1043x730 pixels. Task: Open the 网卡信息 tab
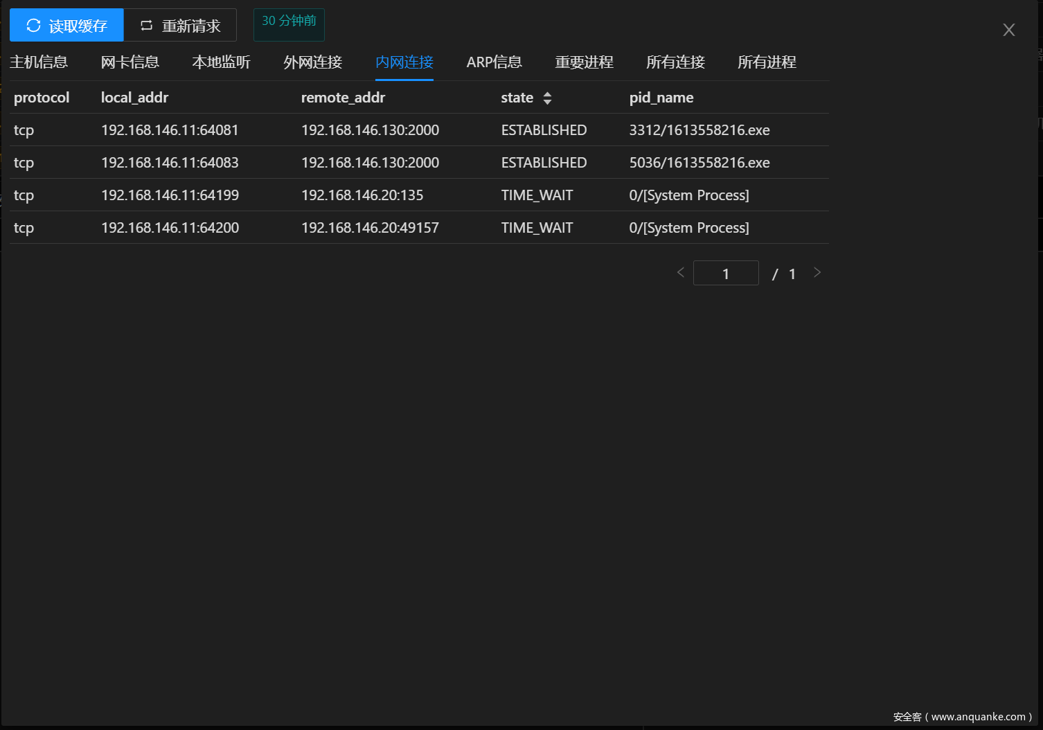(130, 62)
